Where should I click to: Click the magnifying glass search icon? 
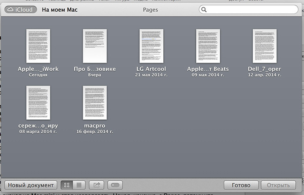[x=204, y=9]
